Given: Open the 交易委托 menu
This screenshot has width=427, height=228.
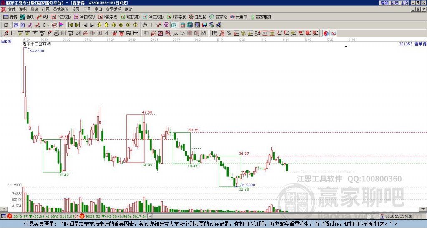Looking at the screenshot, I should point(113,10).
